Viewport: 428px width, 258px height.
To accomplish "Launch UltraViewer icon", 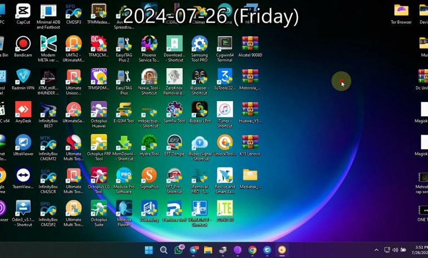I will coord(23,142).
